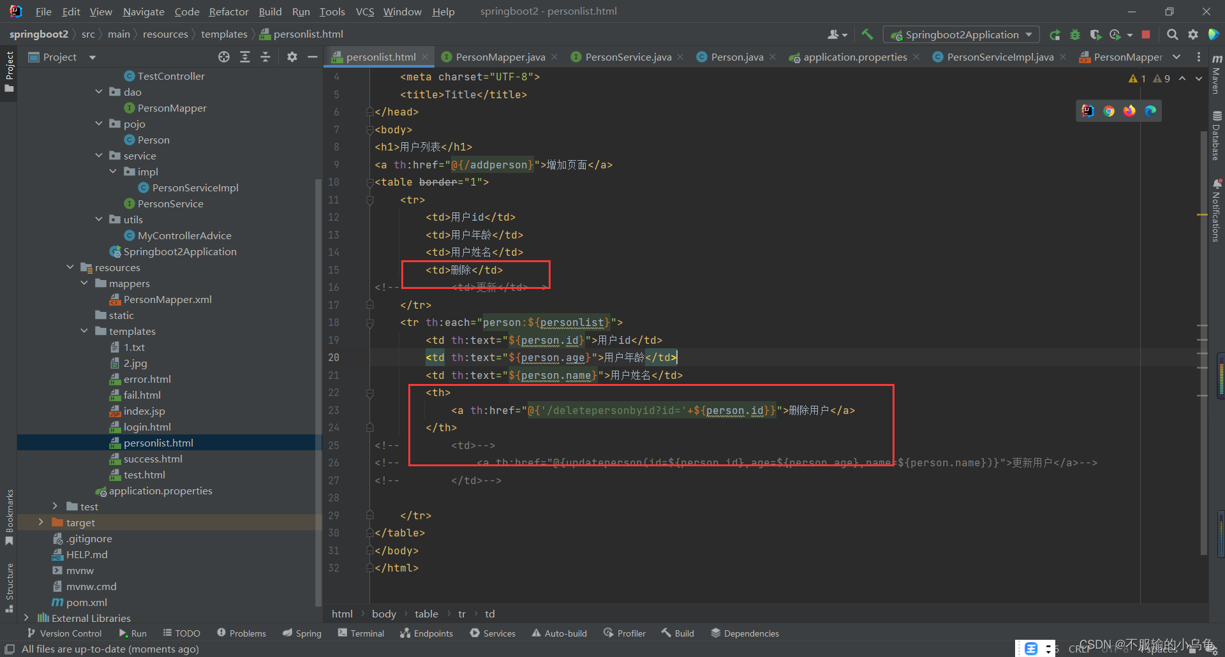Toggle the Structure side panel
This screenshot has width=1225, height=657.
9,587
